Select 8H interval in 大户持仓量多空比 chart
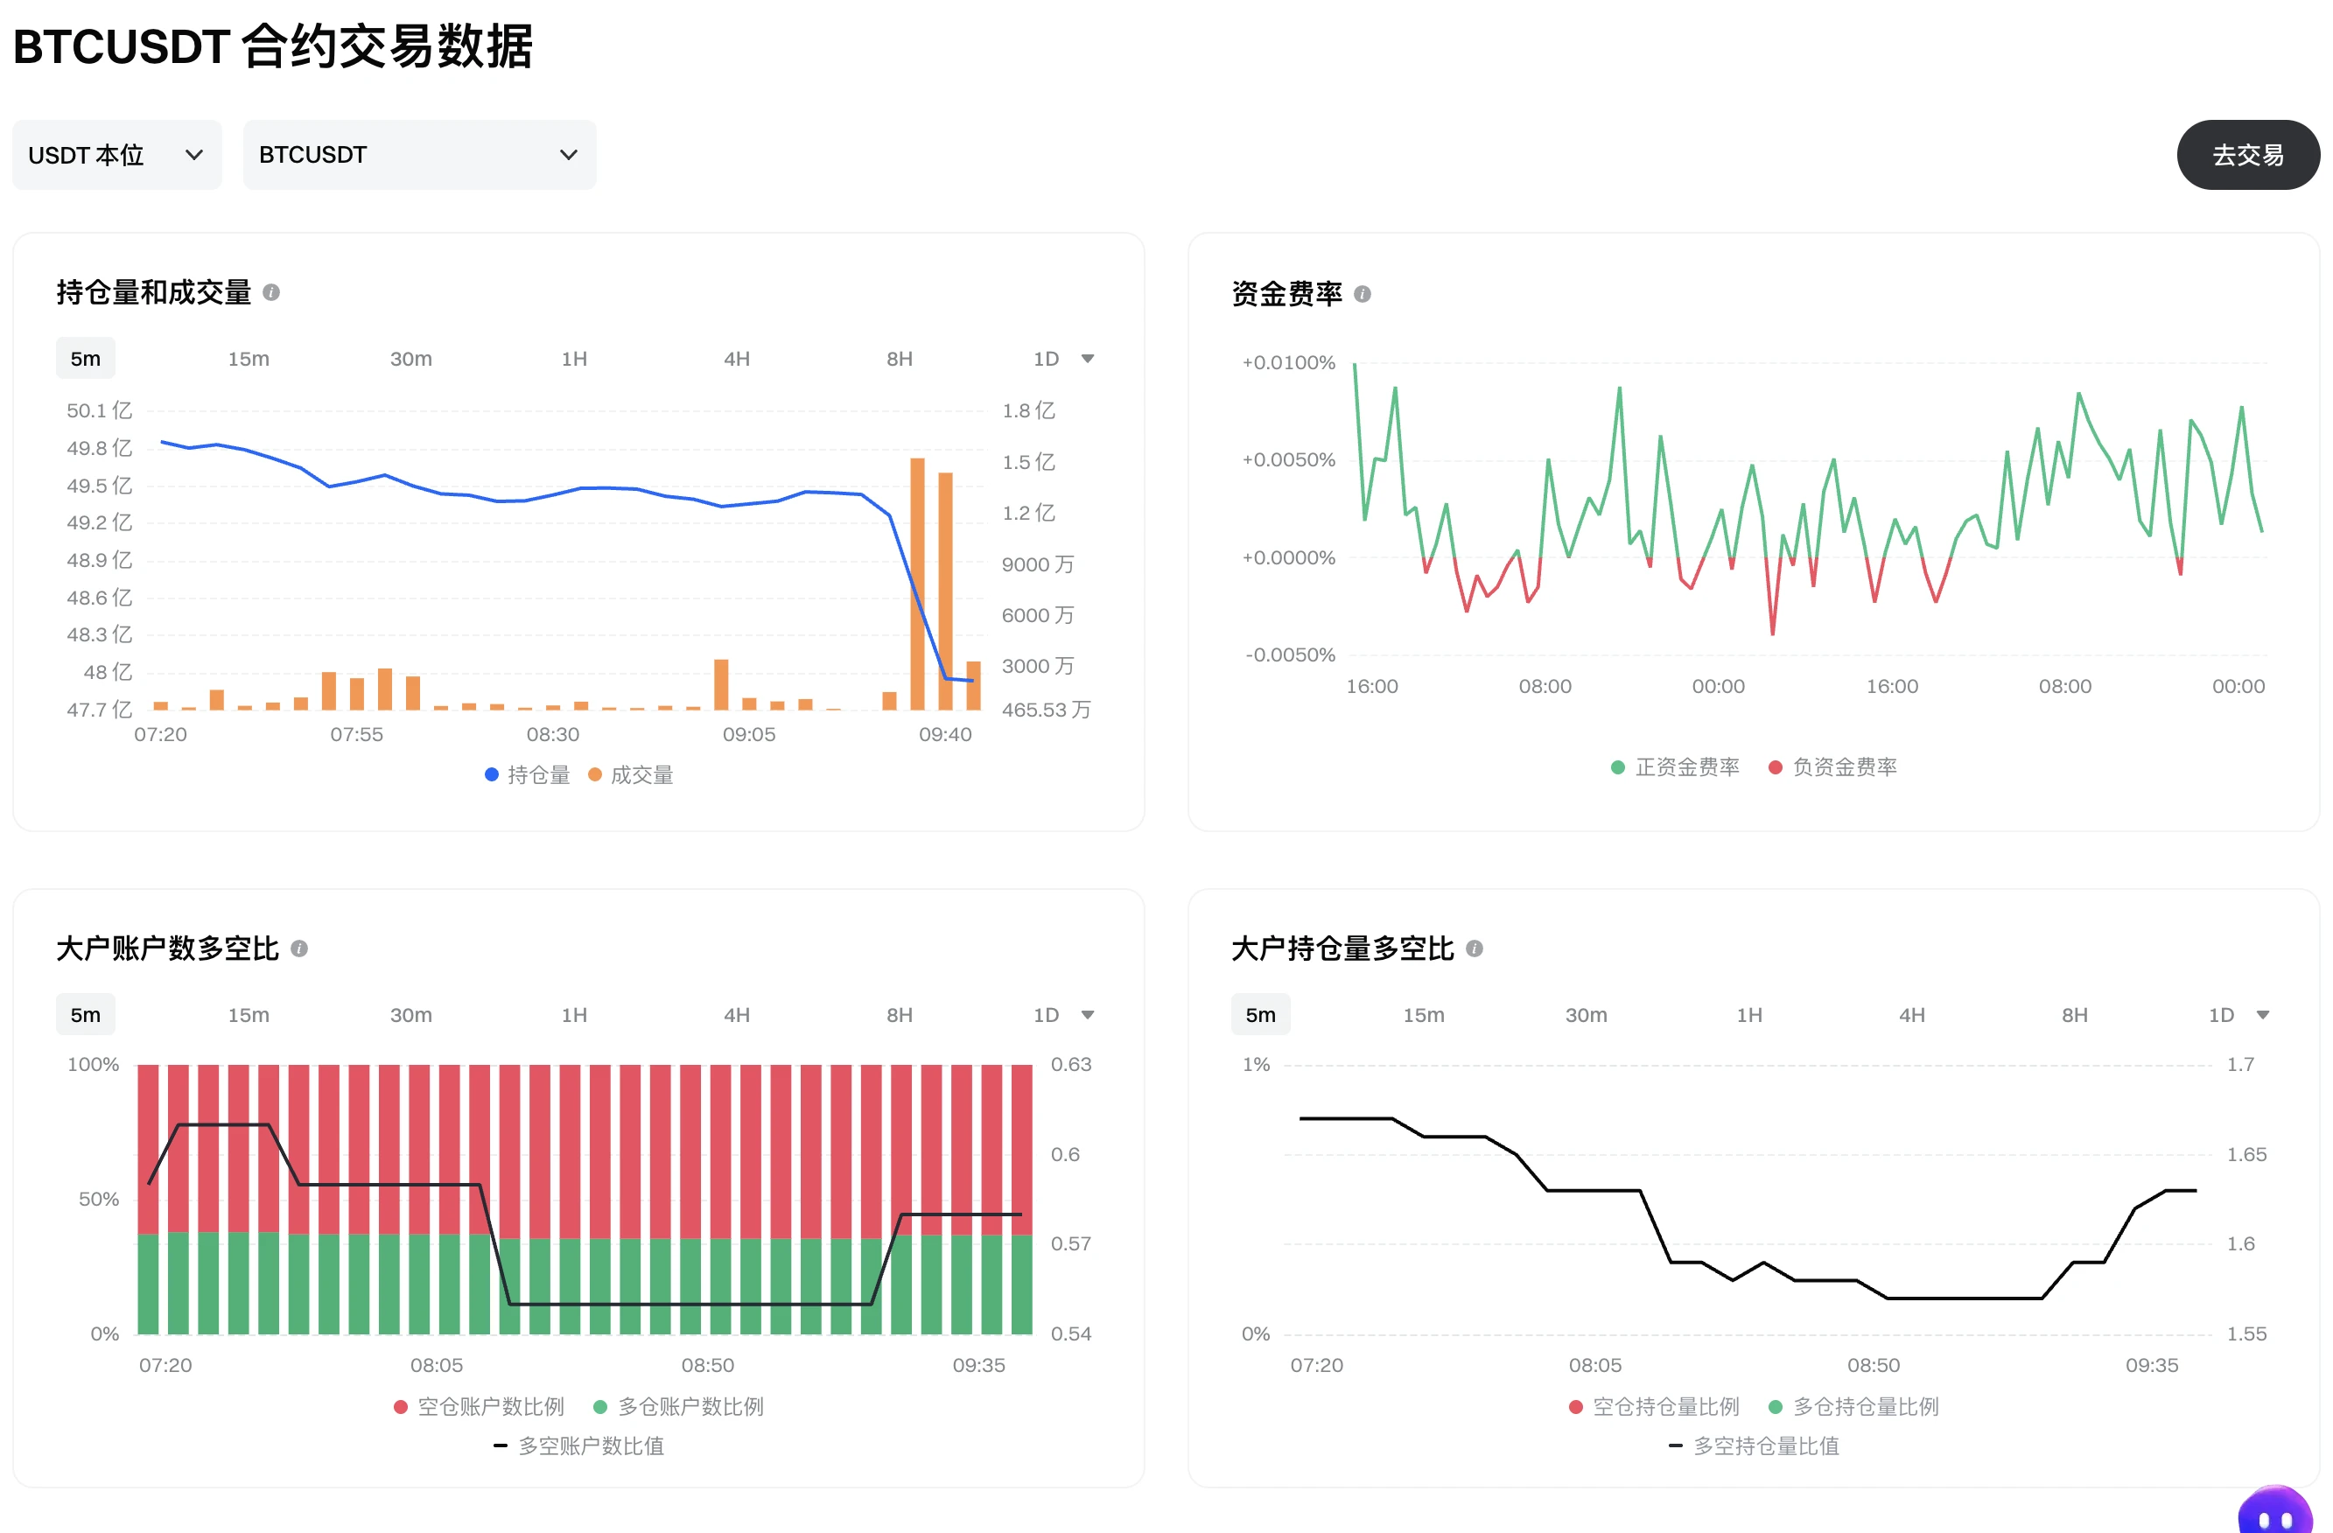 click(x=2075, y=1014)
